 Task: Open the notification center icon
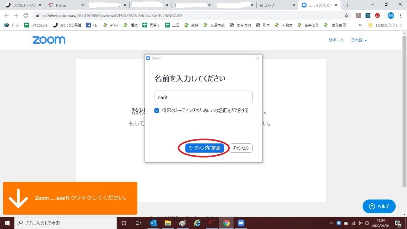(x=398, y=223)
